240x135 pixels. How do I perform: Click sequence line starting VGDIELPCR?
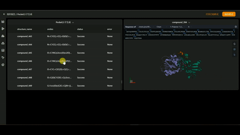[x=180, y=35]
